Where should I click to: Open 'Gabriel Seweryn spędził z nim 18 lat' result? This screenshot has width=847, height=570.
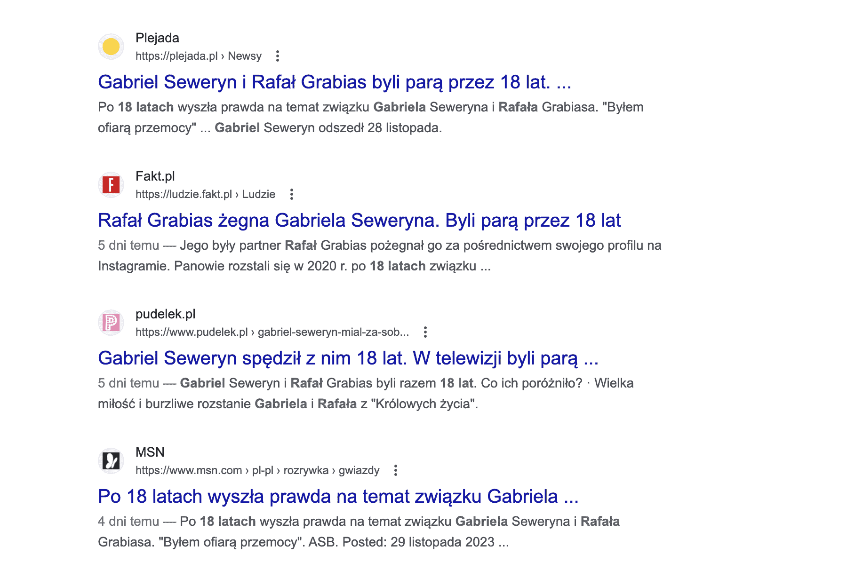point(348,358)
